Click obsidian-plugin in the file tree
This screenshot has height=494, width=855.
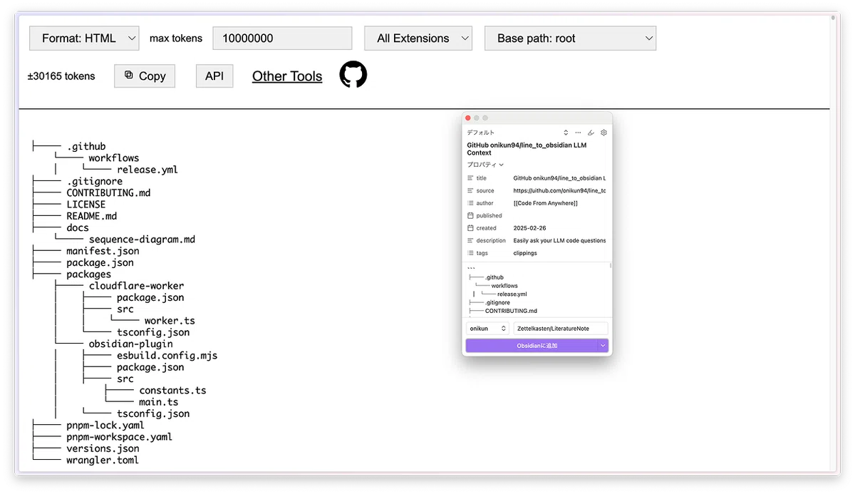[130, 344]
